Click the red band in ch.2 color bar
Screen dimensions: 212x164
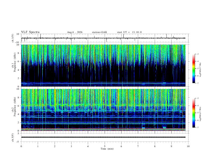(194, 106)
